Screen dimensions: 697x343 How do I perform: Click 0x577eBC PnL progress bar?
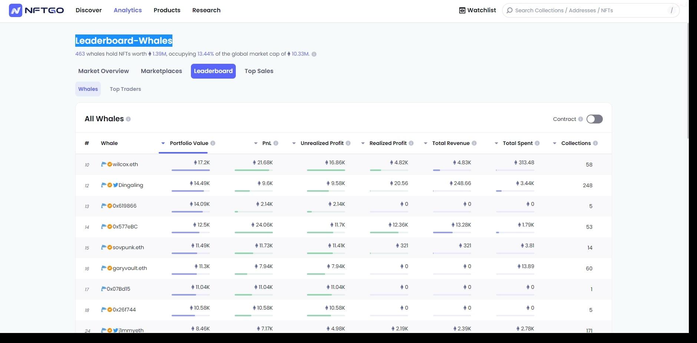(254, 232)
